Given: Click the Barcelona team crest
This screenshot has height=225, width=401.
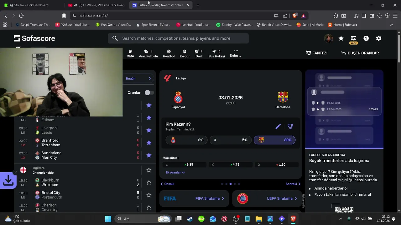Looking at the screenshot, I should pos(283,97).
